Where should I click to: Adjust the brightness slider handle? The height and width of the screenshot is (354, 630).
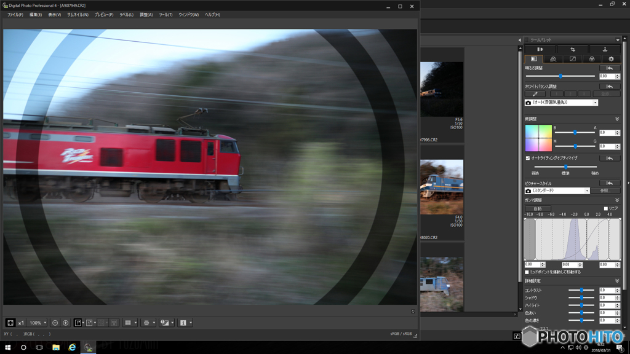point(560,76)
